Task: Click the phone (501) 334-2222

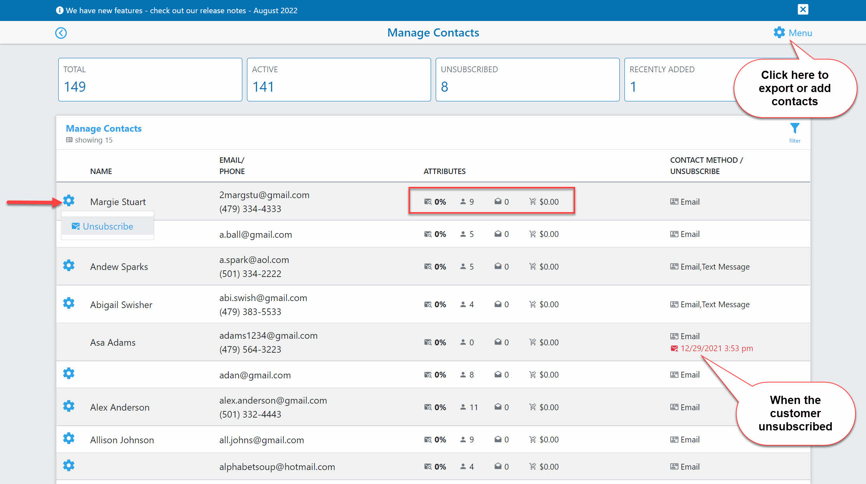Action: [250, 274]
